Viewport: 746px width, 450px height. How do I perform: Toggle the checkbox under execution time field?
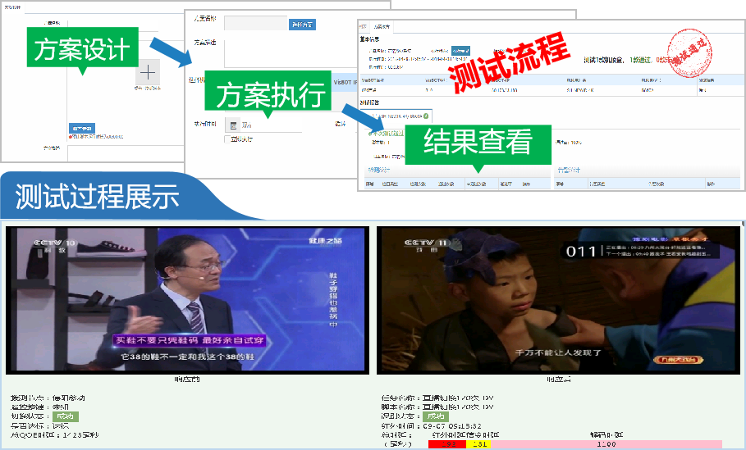click(x=228, y=140)
